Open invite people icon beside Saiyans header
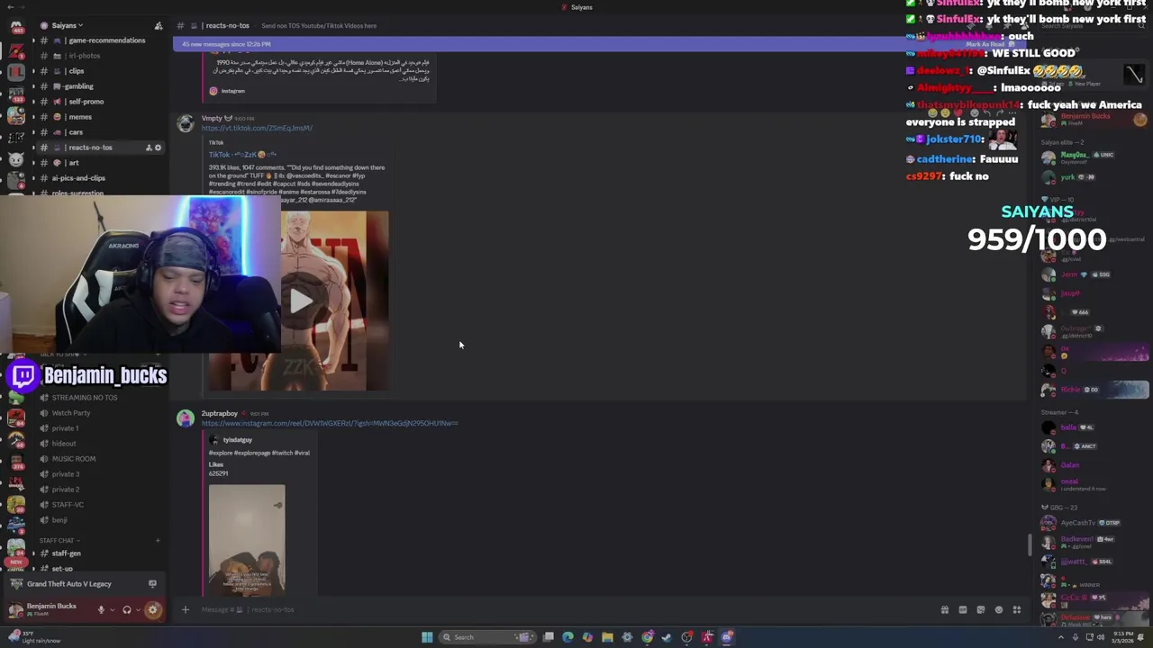This screenshot has width=1153, height=648. [x=159, y=25]
